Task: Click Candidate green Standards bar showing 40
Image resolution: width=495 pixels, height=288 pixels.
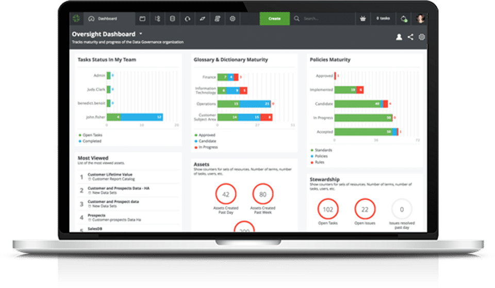Action: click(358, 104)
